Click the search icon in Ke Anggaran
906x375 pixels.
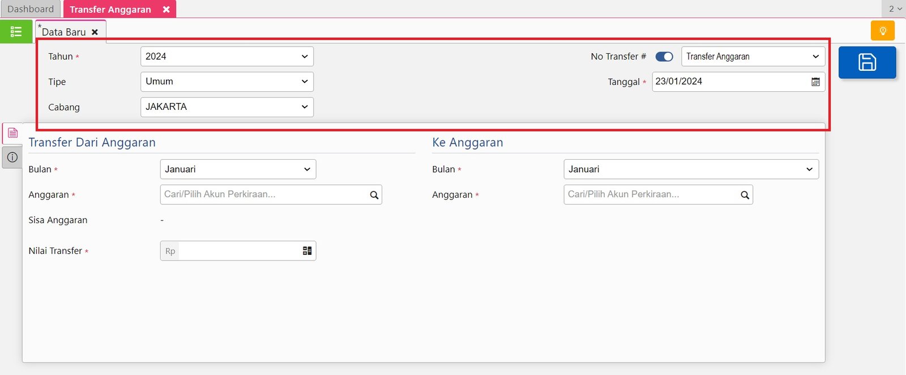[x=745, y=195]
